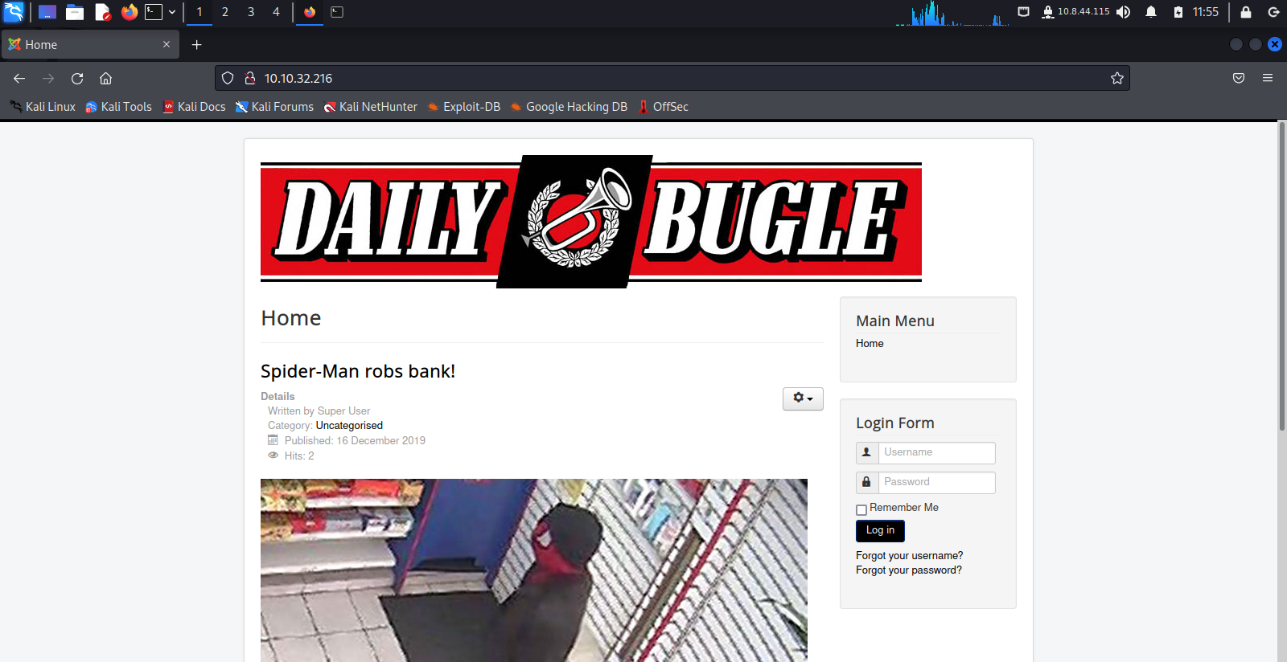Launch the text editor from the panel
This screenshot has height=662, width=1287.
point(102,12)
